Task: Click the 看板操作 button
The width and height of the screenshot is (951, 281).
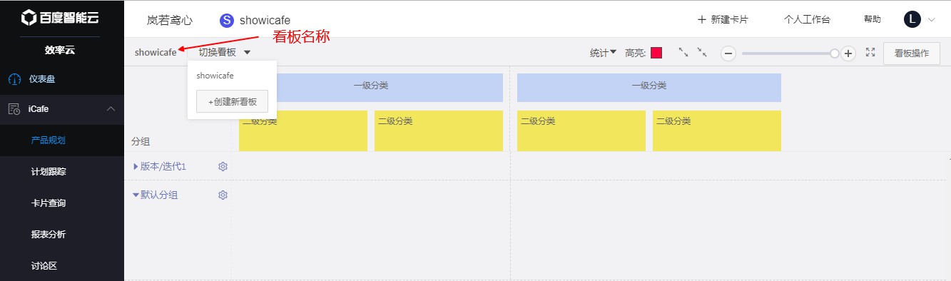Action: (911, 53)
